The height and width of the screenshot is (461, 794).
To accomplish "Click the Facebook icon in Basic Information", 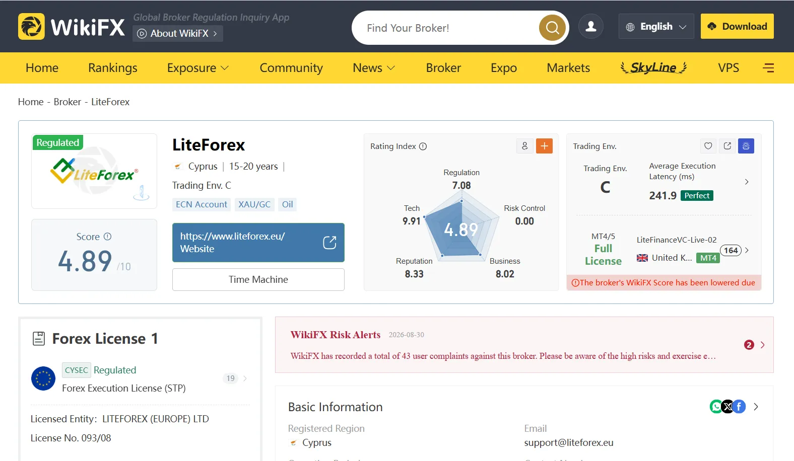I will tap(739, 406).
